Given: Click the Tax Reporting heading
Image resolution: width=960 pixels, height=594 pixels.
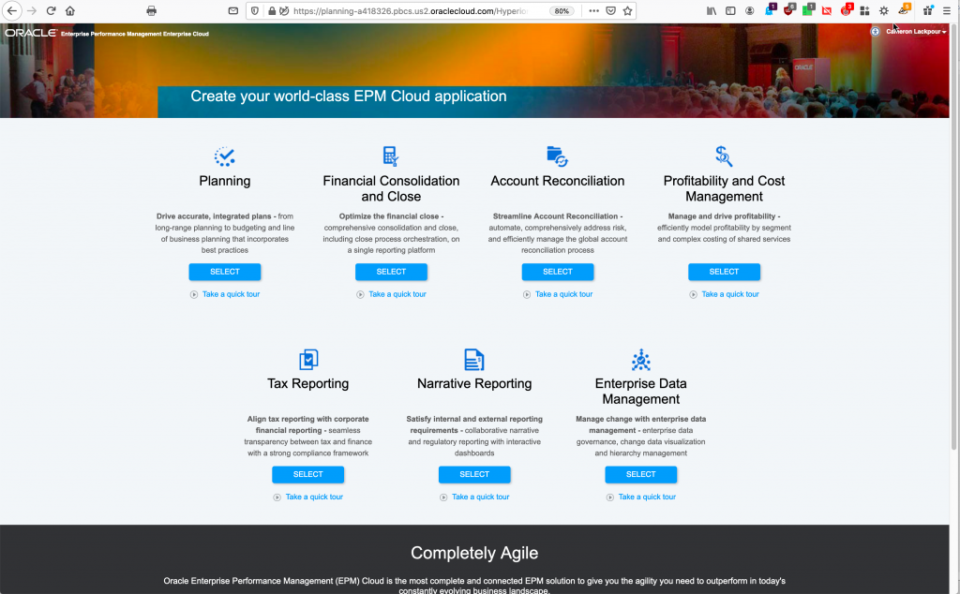Looking at the screenshot, I should 307,383.
